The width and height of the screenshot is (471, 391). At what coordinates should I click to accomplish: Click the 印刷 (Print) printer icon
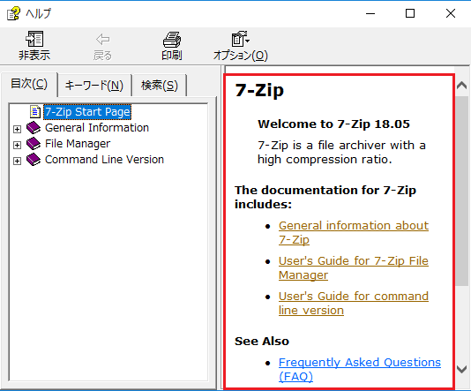(172, 40)
